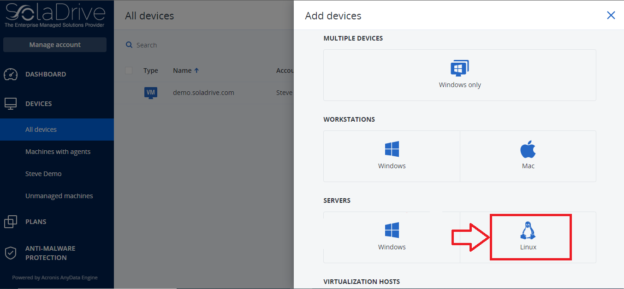Click Powered by Acronis AnyData Engine text
Viewport: 624px width, 289px height.
click(x=55, y=277)
